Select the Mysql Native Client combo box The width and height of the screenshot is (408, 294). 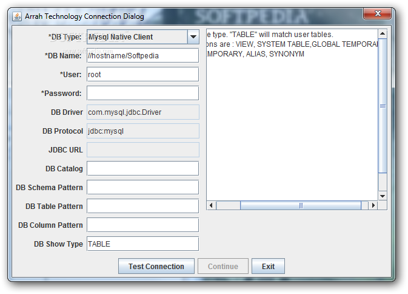point(143,36)
